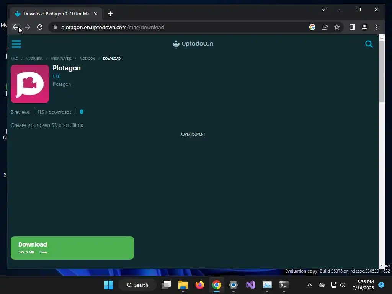
Task: Open the Chrome three-dot menu
Action: pos(377,27)
